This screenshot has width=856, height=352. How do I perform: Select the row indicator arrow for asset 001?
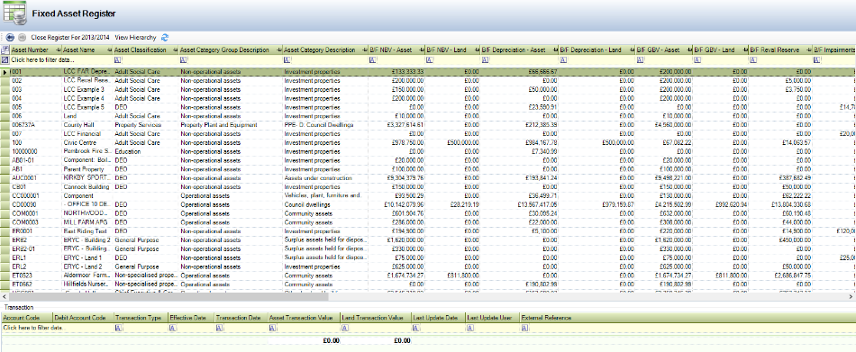(x=5, y=71)
